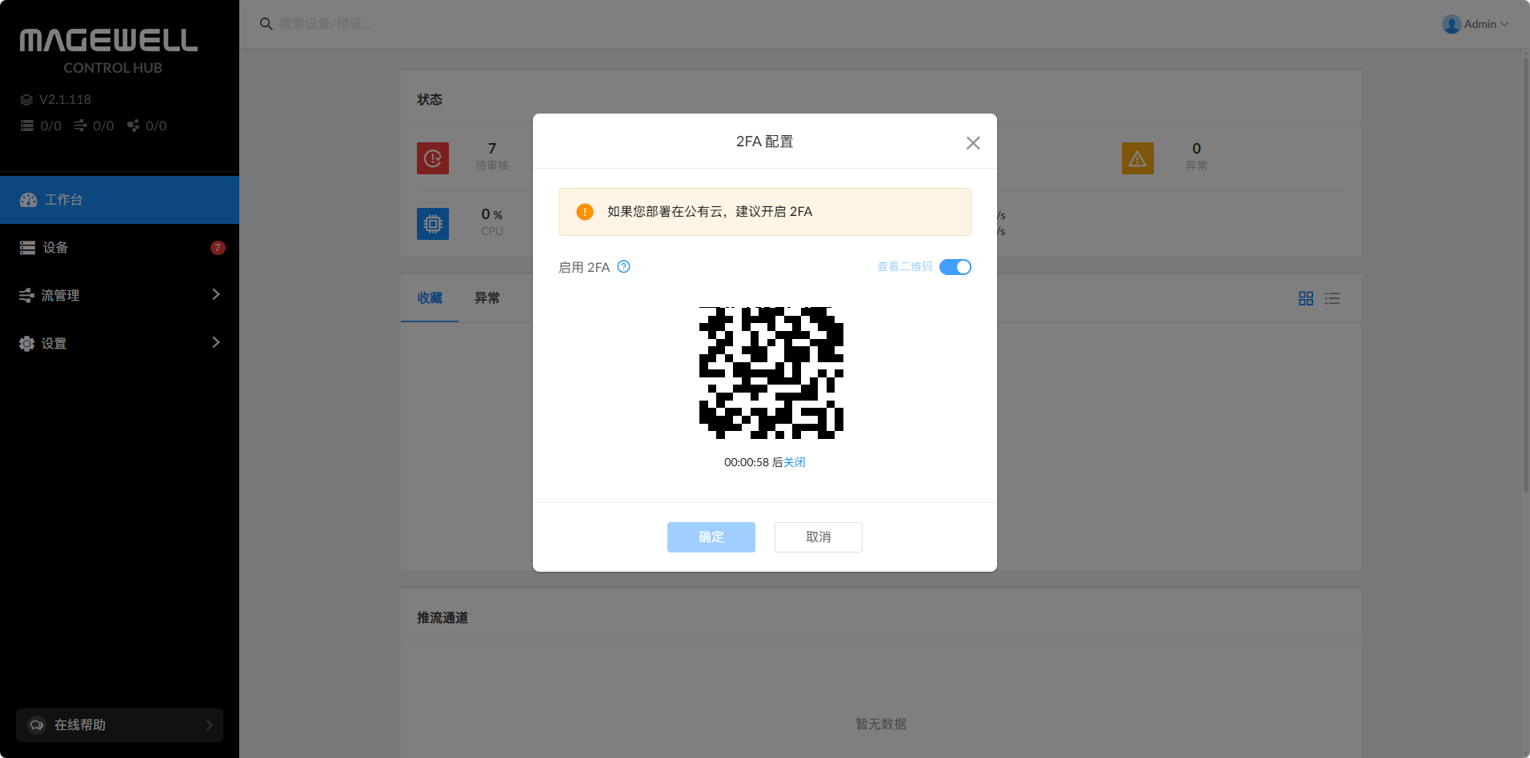Screen dimensions: 1530x758
Task: Click the 推流通道 section heading
Action: pyautogui.click(x=443, y=618)
